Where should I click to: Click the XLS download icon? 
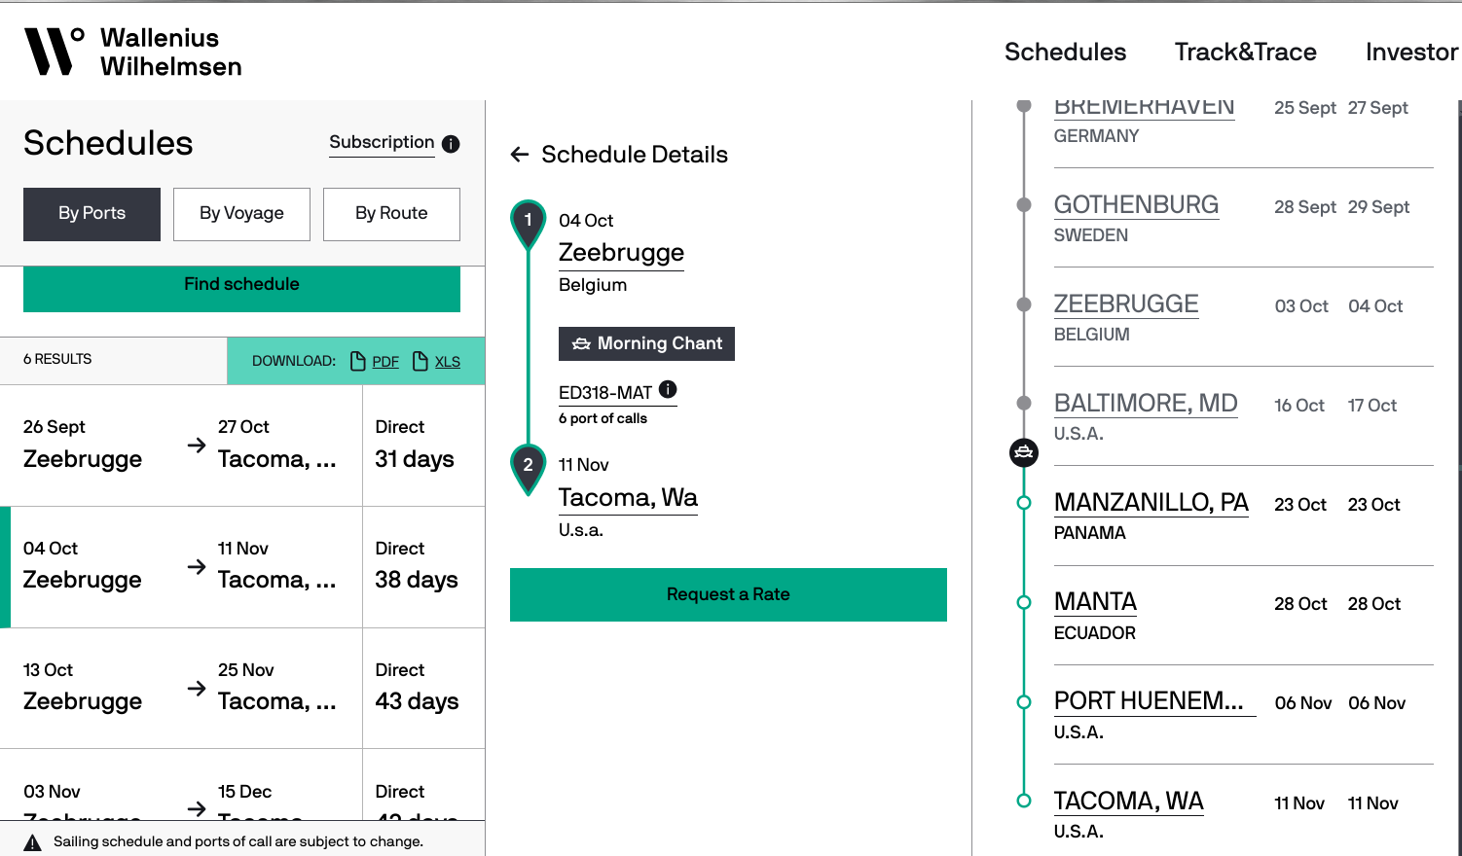[420, 361]
